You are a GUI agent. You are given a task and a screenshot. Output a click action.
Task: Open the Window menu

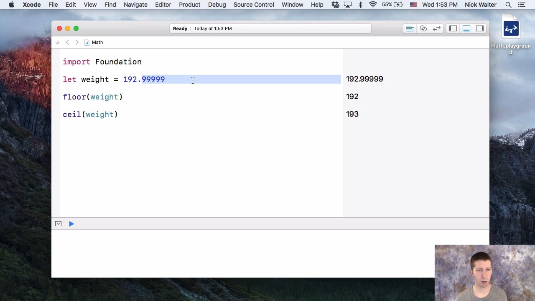[292, 5]
